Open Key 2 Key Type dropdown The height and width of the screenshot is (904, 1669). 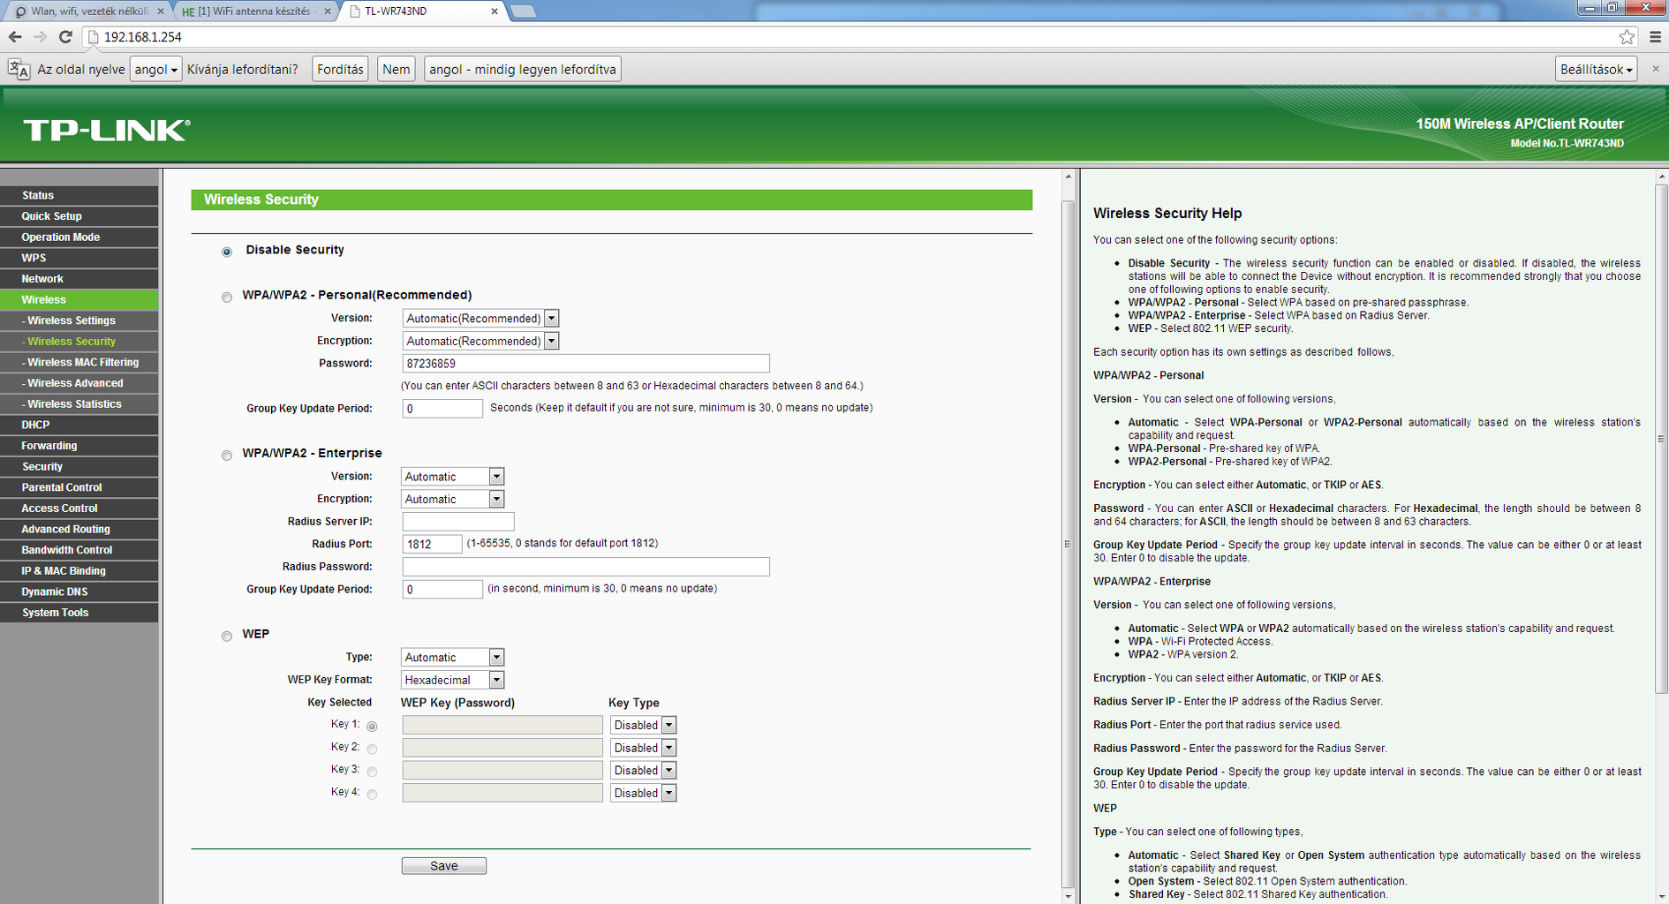pos(643,748)
